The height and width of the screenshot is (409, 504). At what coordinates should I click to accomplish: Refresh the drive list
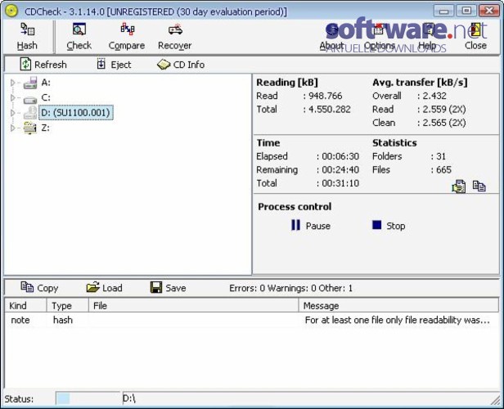(x=43, y=65)
